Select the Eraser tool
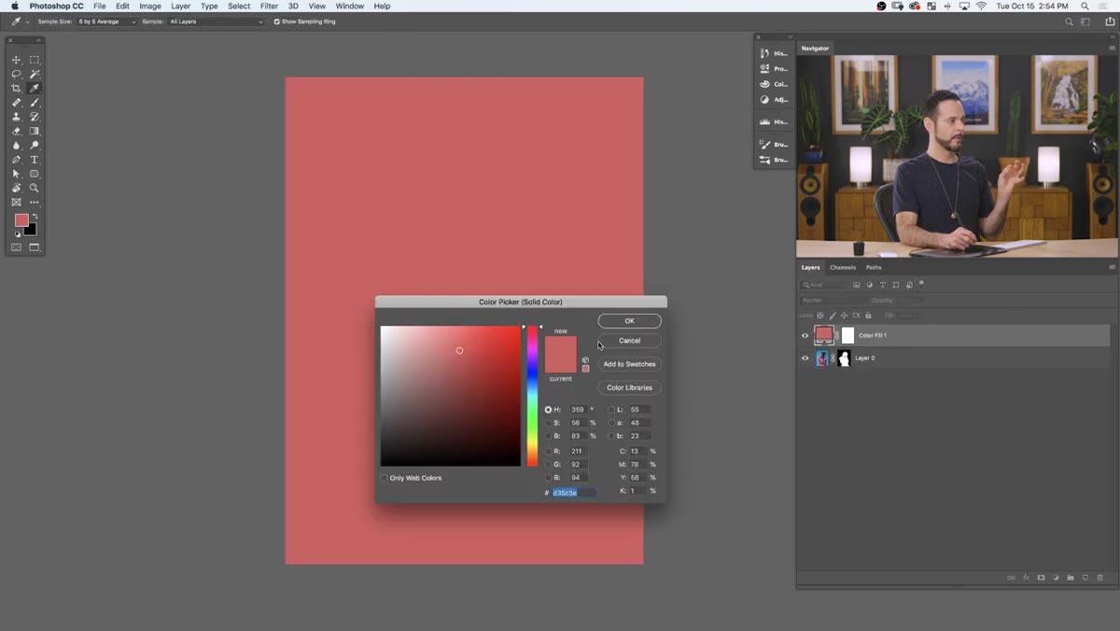Image resolution: width=1120 pixels, height=631 pixels. tap(16, 132)
